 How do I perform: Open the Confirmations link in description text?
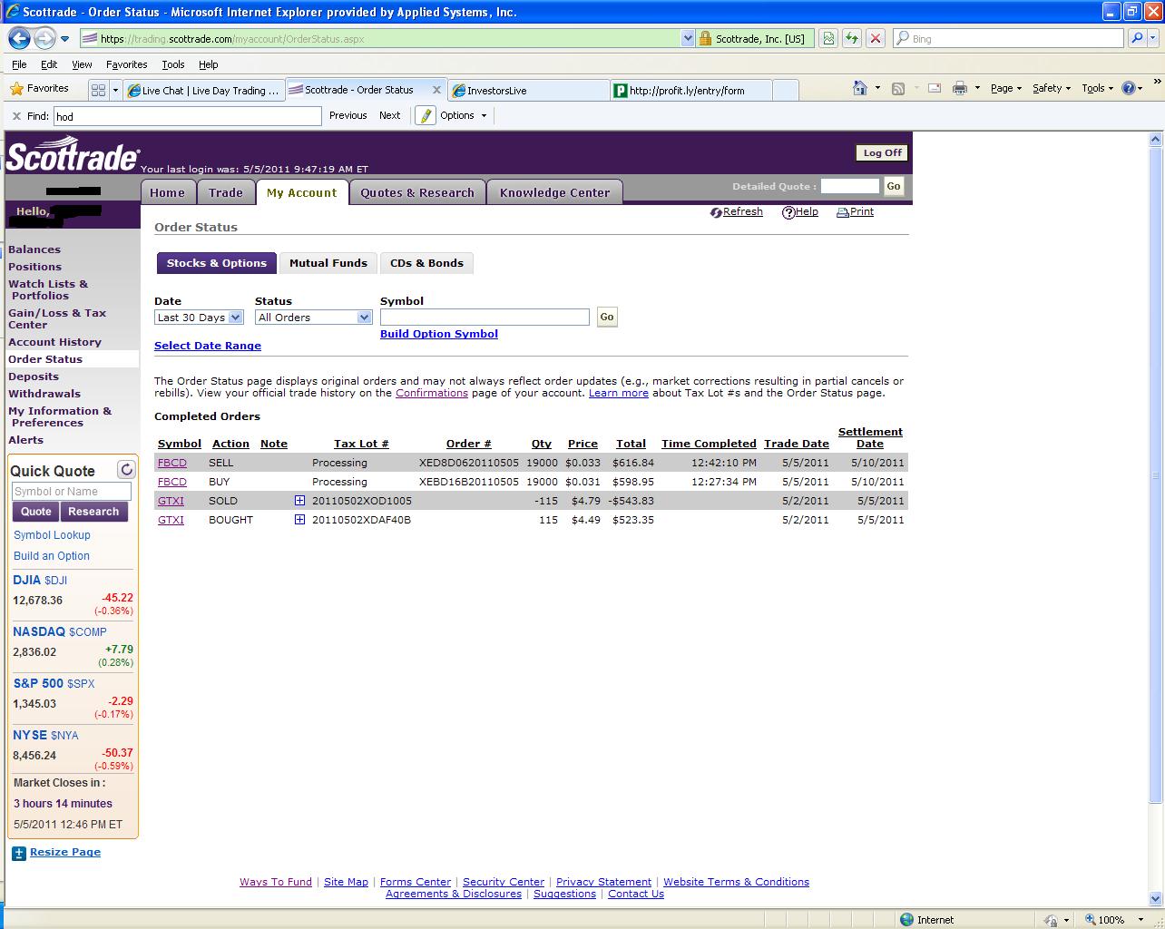[432, 393]
